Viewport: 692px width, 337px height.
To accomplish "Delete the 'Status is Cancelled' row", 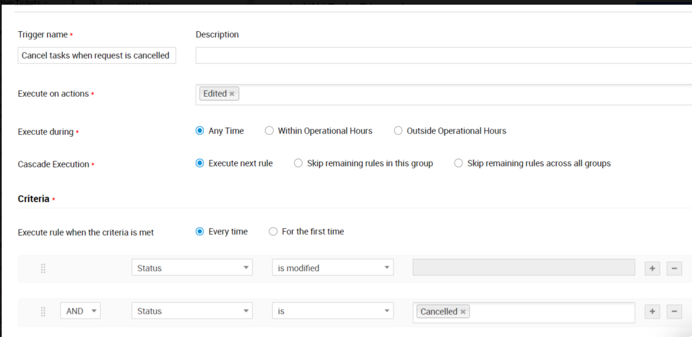I will (674, 312).
